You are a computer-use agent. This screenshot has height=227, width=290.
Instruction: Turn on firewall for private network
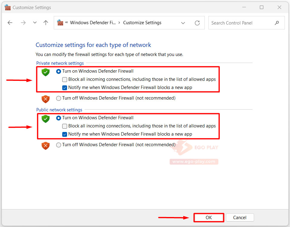tap(58, 71)
